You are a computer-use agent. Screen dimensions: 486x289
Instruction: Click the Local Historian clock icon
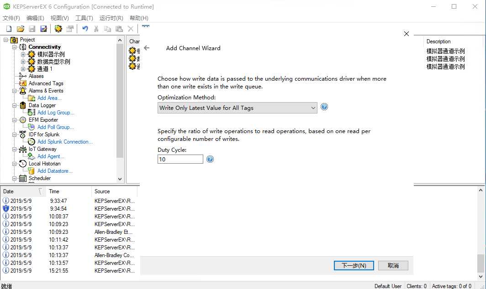click(23, 164)
